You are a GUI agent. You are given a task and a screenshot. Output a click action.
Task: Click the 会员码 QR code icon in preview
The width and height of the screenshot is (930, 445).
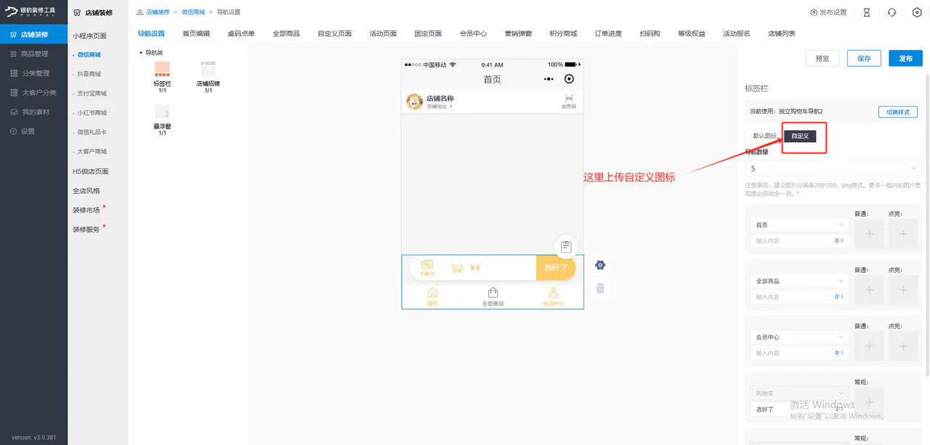click(568, 99)
